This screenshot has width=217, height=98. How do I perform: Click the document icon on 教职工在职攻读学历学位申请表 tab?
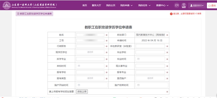pyautogui.click(x=18, y=14)
